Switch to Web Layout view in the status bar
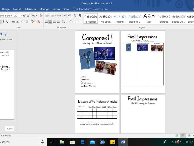 click(189, 136)
